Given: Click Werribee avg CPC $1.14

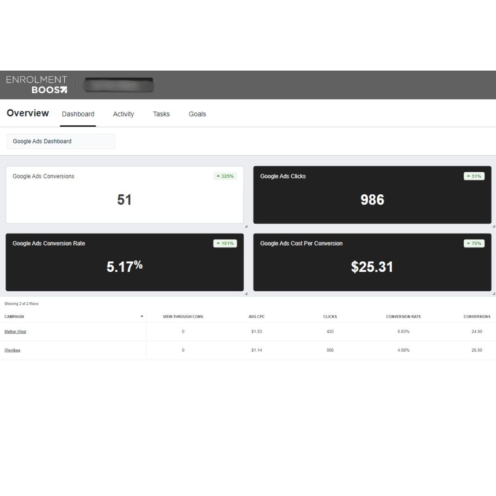Looking at the screenshot, I should pyautogui.click(x=257, y=350).
